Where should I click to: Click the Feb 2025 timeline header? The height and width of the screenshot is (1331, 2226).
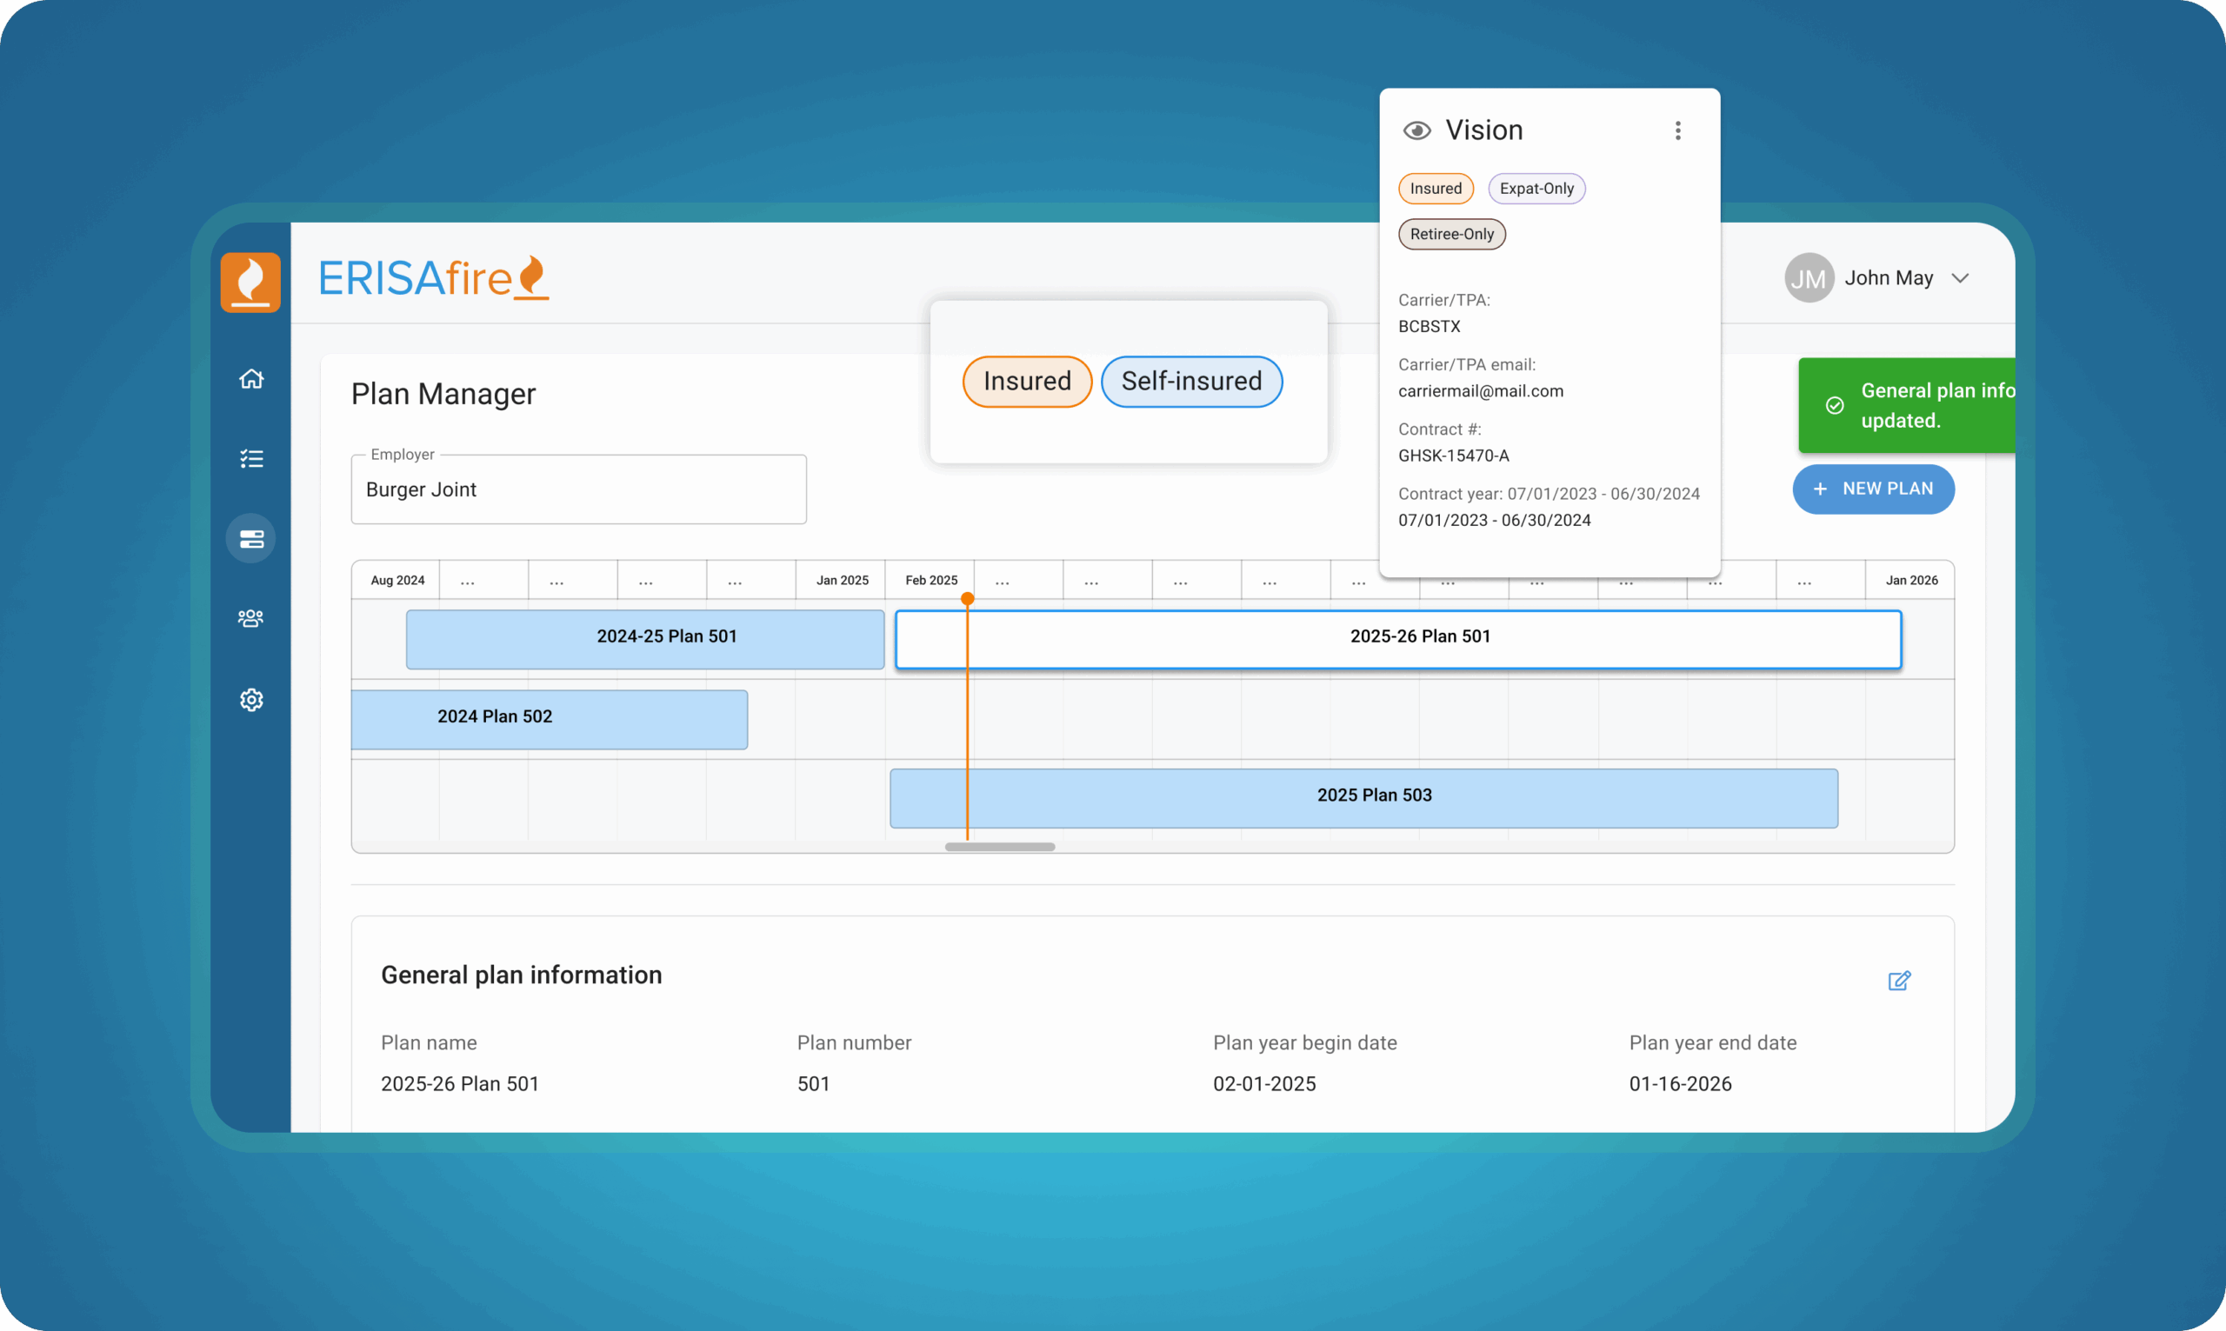tap(931, 580)
